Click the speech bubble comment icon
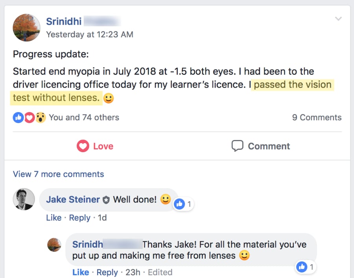The width and height of the screenshot is (354, 278). coord(237,146)
